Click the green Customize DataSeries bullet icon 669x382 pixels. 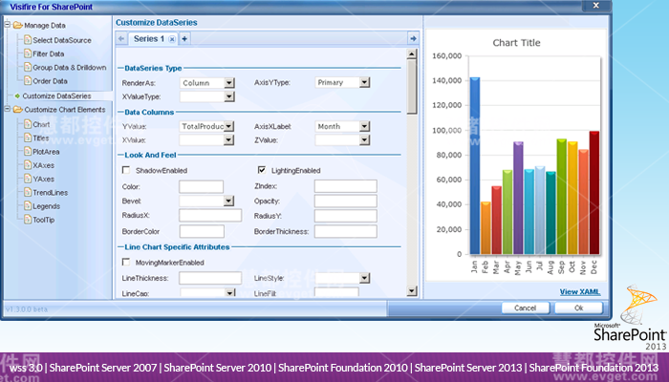coord(17,95)
